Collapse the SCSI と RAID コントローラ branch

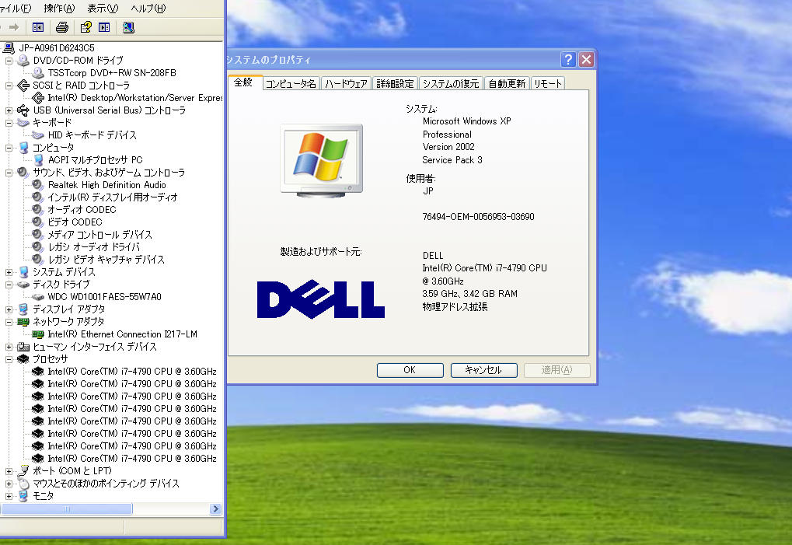point(9,86)
